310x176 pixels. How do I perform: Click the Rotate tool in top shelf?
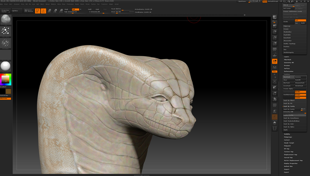click(x=61, y=11)
